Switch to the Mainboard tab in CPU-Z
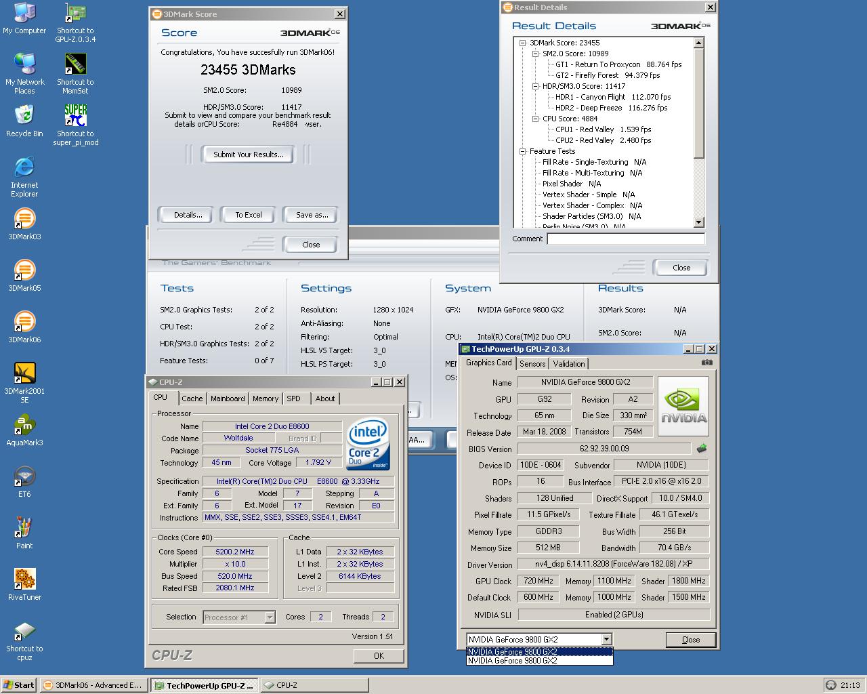 pos(228,399)
